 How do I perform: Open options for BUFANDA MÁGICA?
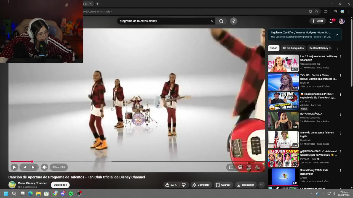pos(340,114)
